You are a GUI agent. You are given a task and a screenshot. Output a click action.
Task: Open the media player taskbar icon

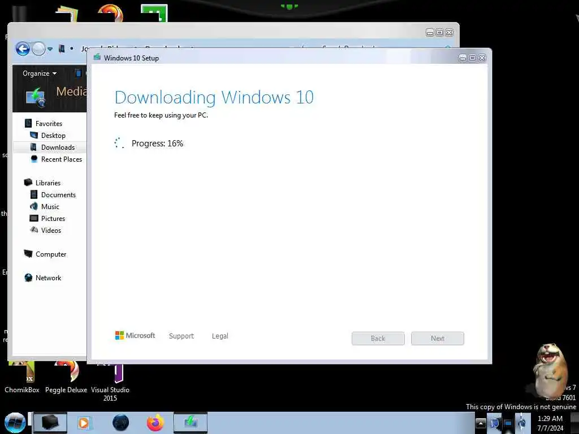coord(84,423)
